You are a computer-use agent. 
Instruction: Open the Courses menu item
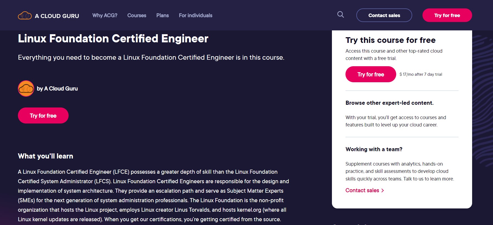(x=137, y=15)
